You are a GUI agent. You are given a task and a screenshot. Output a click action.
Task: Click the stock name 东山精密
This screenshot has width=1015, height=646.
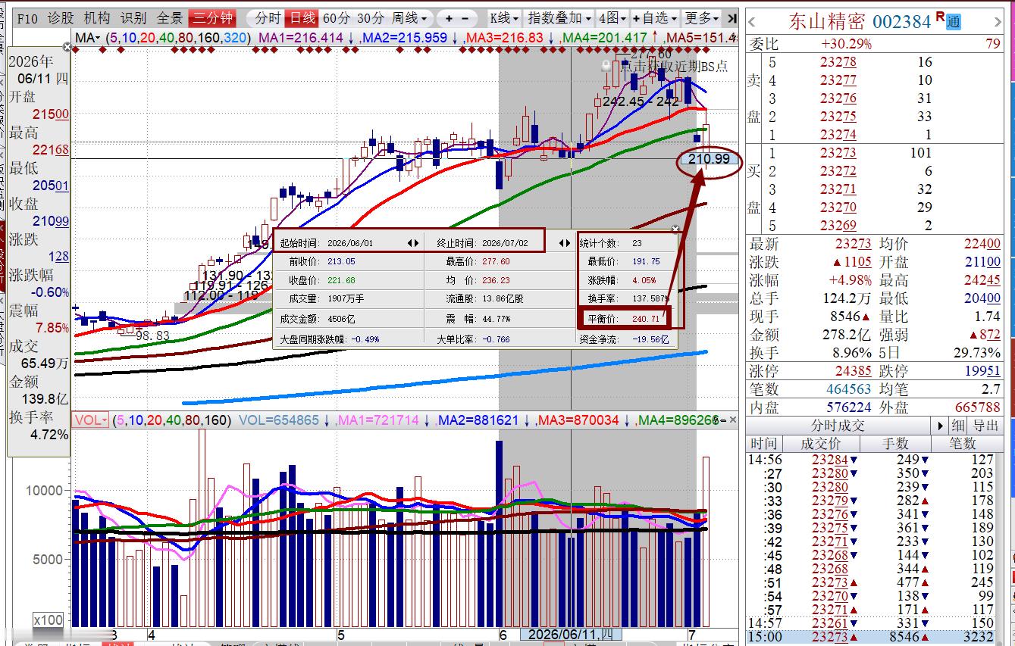click(x=828, y=21)
